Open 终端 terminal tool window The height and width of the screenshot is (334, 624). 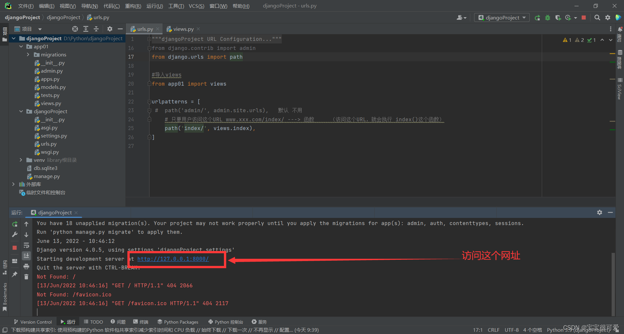(x=141, y=322)
